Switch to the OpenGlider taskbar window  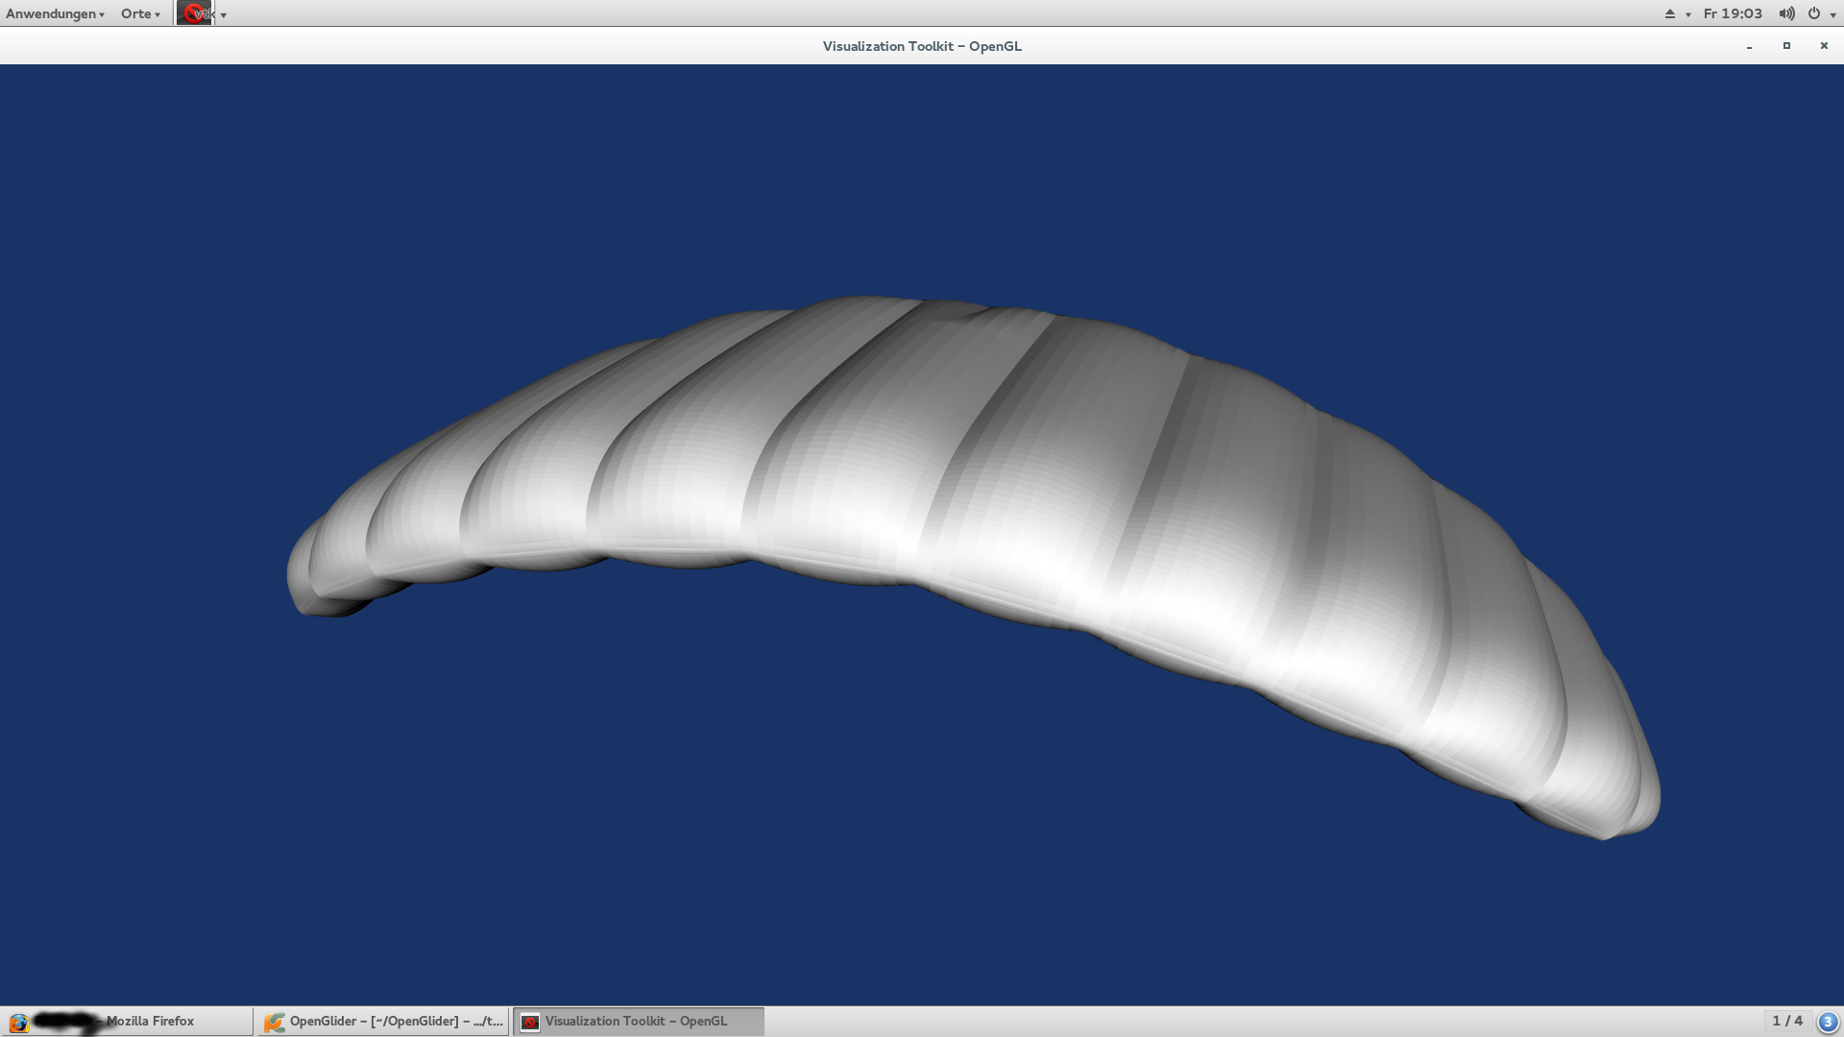396,1021
